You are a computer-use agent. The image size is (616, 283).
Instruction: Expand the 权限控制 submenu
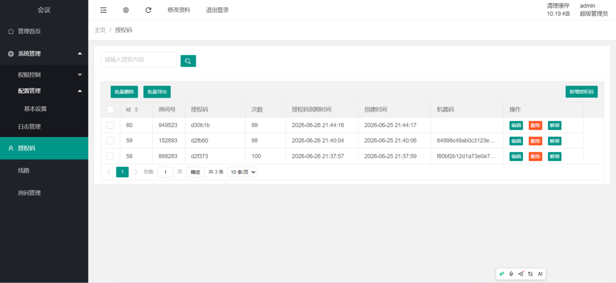click(x=44, y=75)
